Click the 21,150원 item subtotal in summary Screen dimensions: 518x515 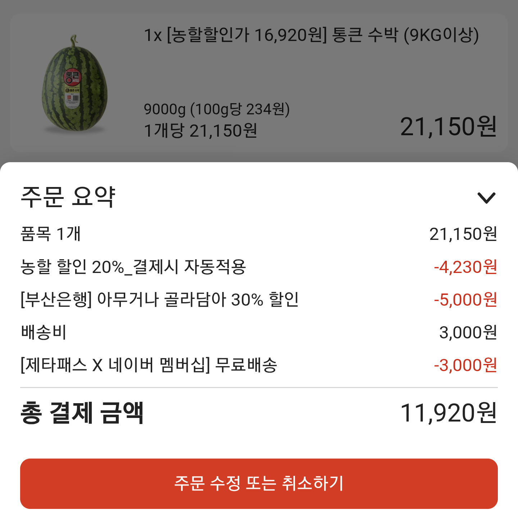[x=463, y=234]
